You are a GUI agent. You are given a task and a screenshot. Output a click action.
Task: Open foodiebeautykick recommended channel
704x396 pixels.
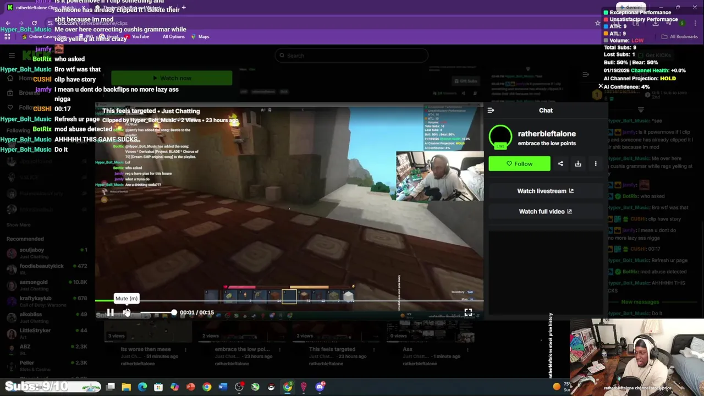pyautogui.click(x=47, y=269)
